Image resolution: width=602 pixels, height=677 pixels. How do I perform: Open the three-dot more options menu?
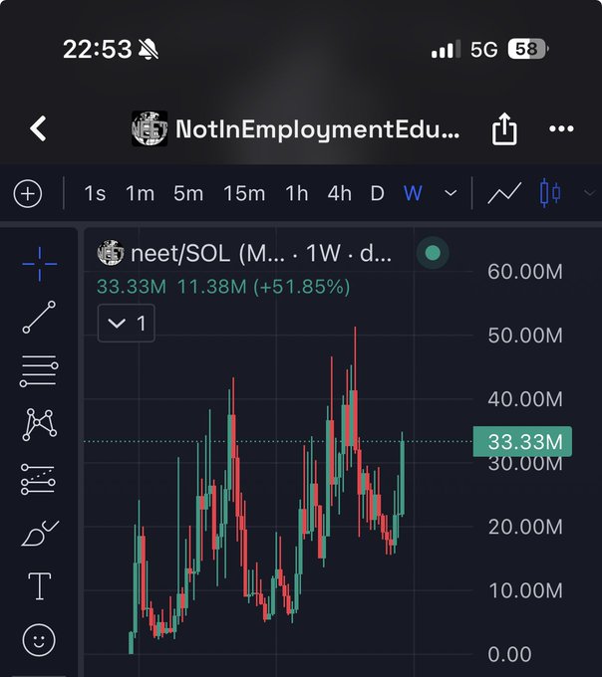point(561,128)
